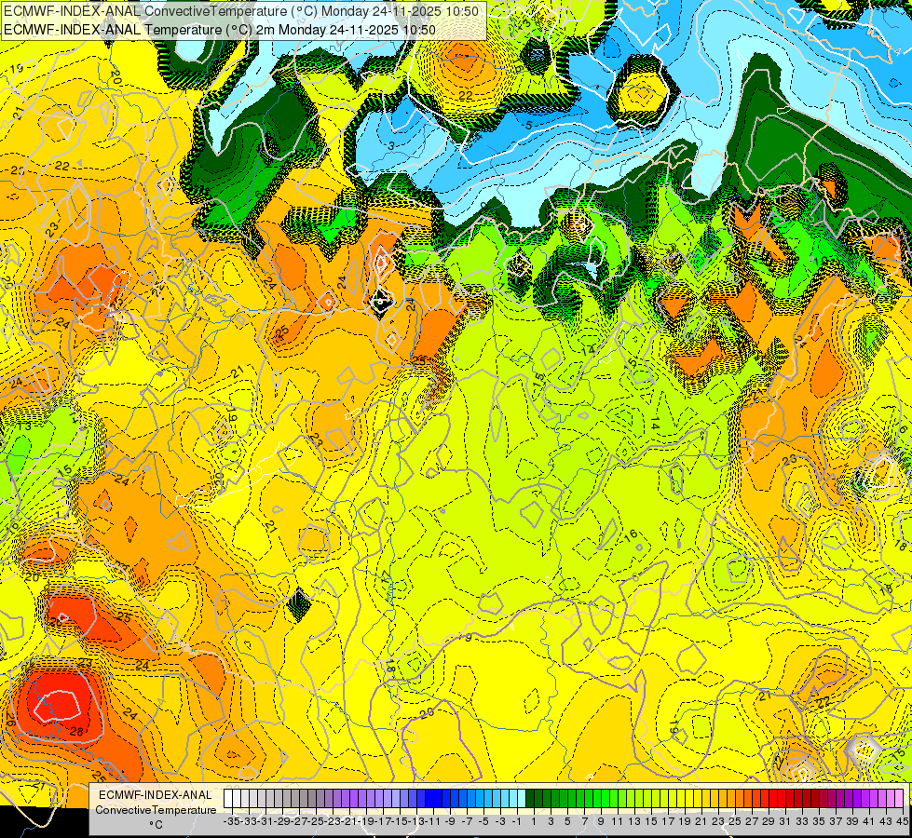Click contour label '-5' in blue region
The image size is (912, 838).
tap(527, 125)
